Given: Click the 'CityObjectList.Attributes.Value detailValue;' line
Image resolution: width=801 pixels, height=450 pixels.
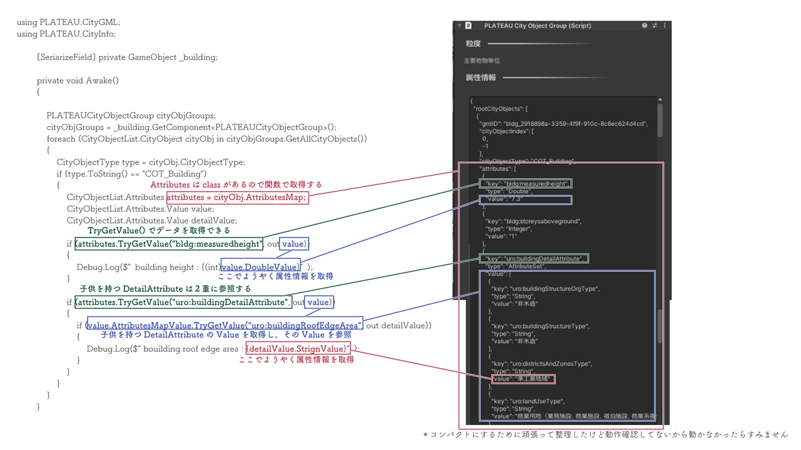Looking at the screenshot, I should [152, 221].
